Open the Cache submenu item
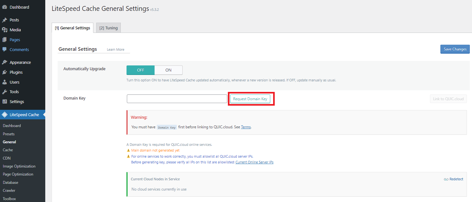The width and height of the screenshot is (472, 202). (x=8, y=150)
